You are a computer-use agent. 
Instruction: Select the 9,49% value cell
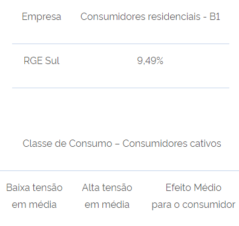150,60
